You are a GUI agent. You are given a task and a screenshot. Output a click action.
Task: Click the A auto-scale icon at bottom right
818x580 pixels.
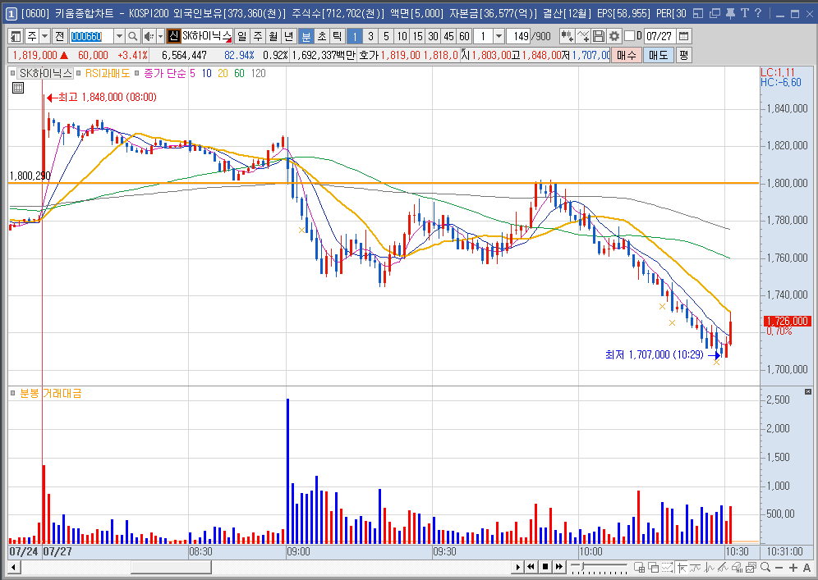click(807, 567)
